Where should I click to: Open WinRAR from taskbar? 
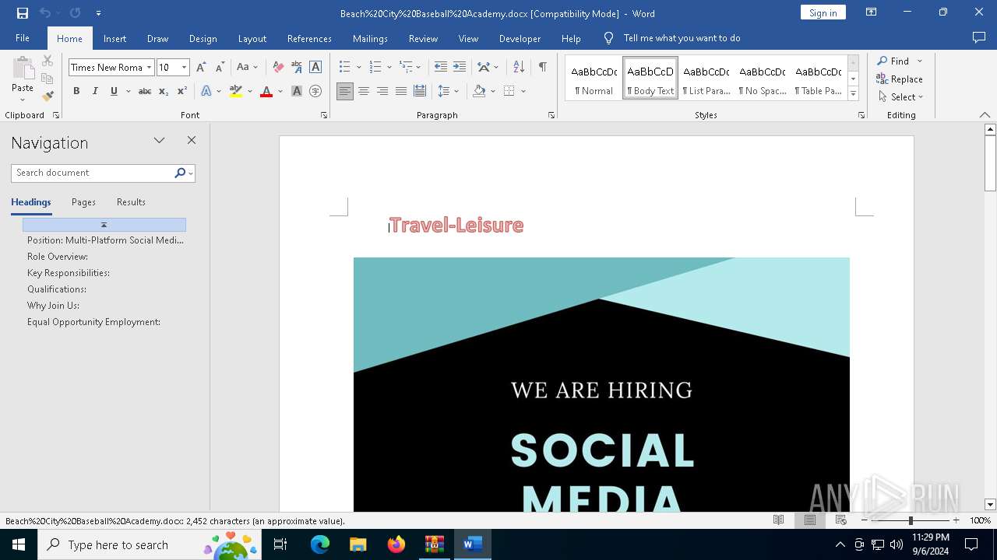(435, 544)
